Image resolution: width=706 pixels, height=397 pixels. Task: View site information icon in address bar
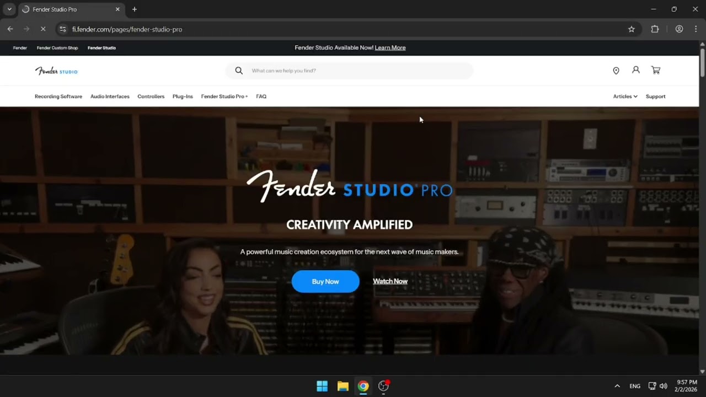(x=63, y=29)
